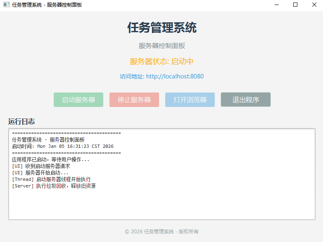The height and width of the screenshot is (242, 323).
Task: Click the gray 服务器控制面板 subtitle
Action: coord(161,46)
